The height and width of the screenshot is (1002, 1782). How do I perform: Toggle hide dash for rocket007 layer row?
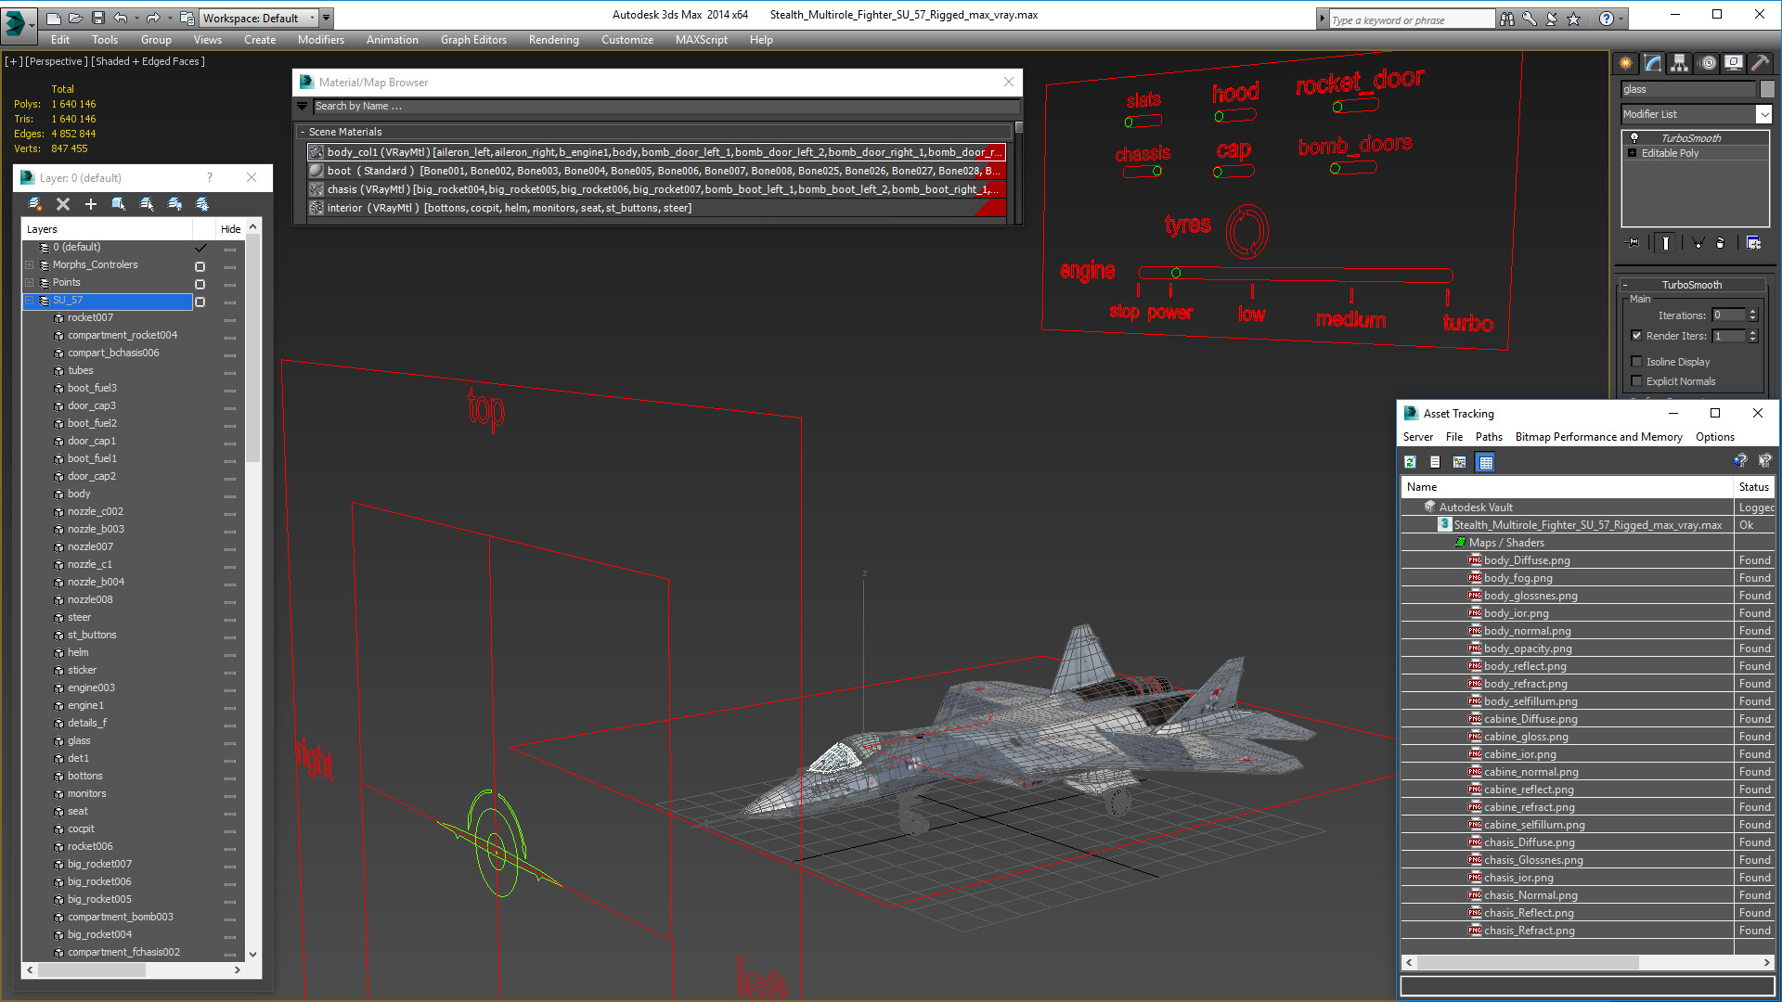(230, 320)
